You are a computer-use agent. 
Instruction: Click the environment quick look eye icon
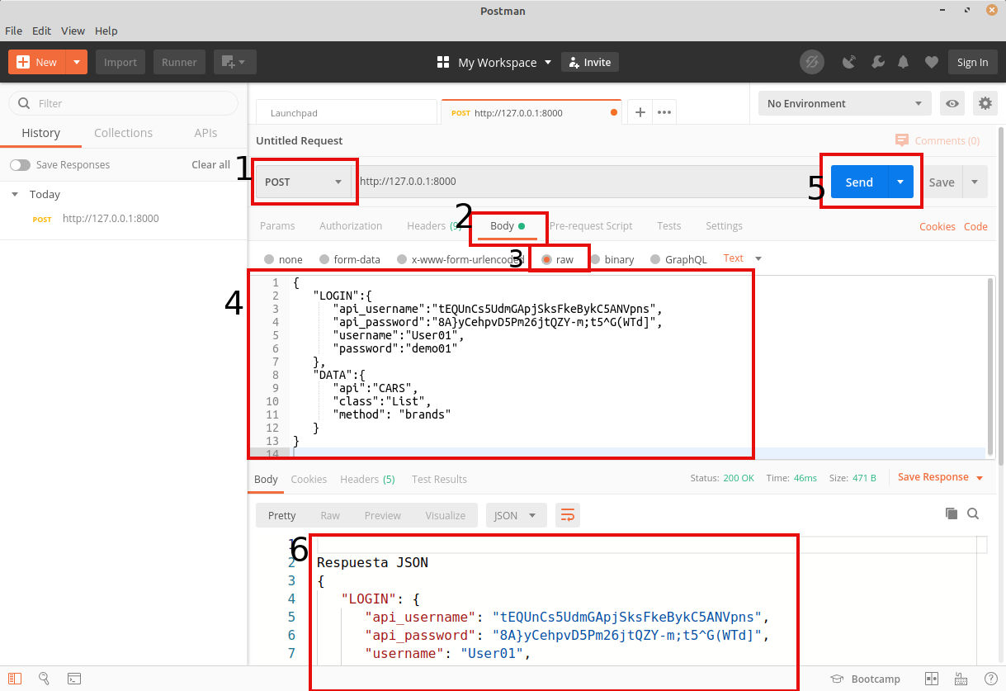click(x=952, y=103)
